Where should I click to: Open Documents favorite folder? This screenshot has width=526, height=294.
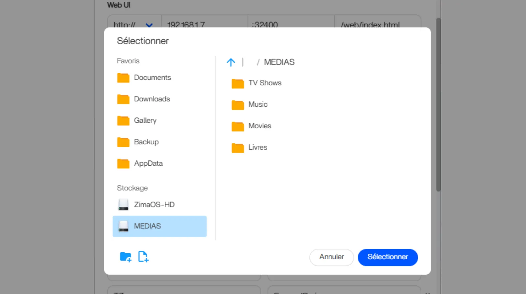tap(152, 78)
